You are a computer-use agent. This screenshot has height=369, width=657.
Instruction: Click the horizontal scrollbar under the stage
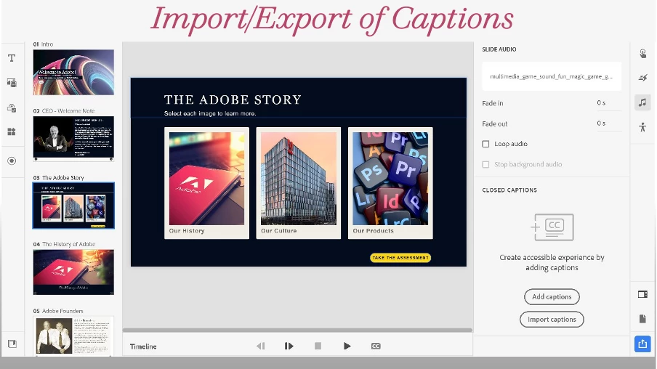pyautogui.click(x=297, y=330)
